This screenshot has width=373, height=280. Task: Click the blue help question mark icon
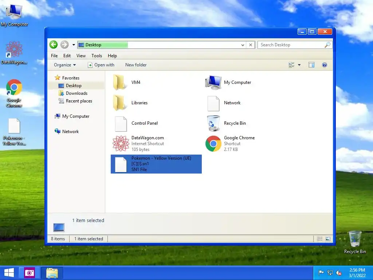coord(325,65)
